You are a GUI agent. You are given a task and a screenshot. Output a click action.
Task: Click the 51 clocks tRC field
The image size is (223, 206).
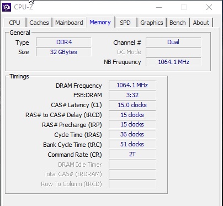[x=132, y=144]
